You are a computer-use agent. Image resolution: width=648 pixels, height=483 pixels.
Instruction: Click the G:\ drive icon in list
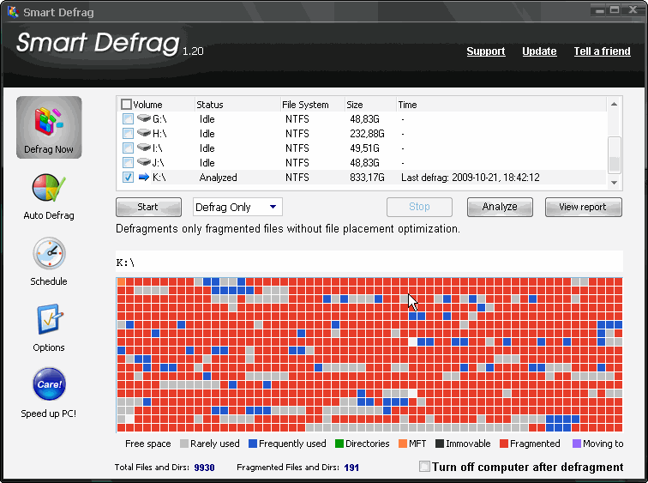143,119
